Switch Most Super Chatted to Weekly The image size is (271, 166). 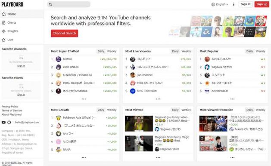(112, 51)
